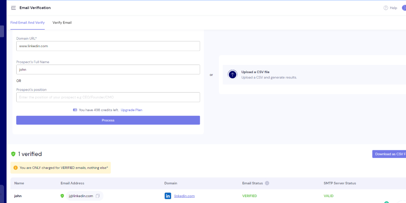The width and height of the screenshot is (406, 203).
Task: Click the Prospect's position input field
Action: (x=108, y=97)
